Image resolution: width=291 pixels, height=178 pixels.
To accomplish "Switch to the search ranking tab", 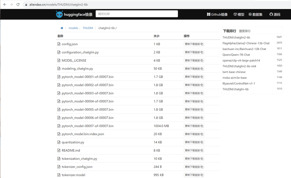I will pos(245,31).
